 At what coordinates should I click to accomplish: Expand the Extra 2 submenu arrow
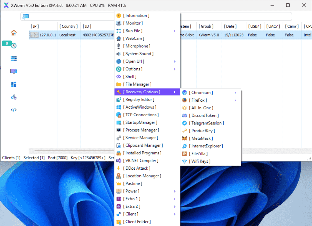click(175, 207)
